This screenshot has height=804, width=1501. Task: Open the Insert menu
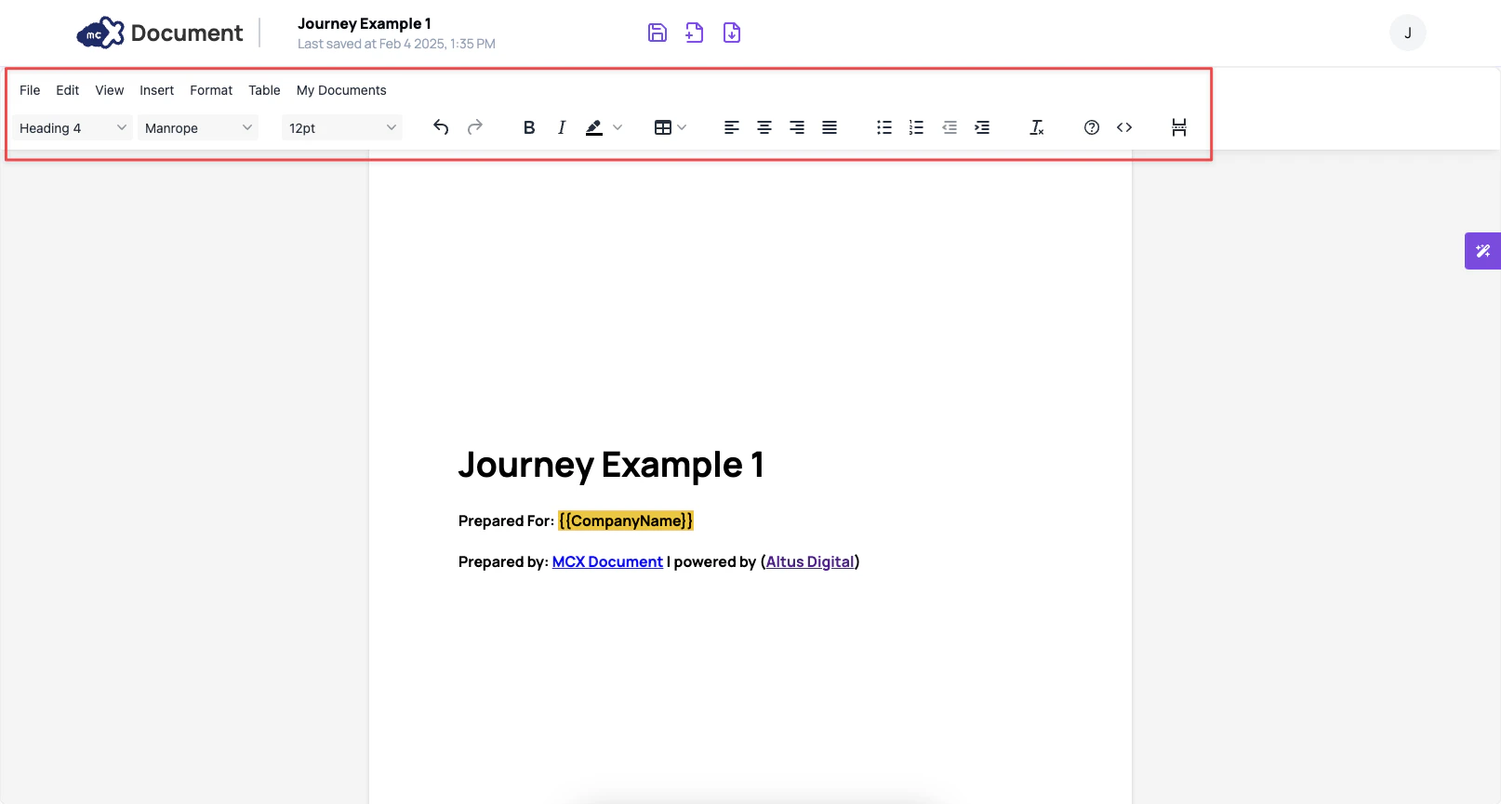[157, 90]
